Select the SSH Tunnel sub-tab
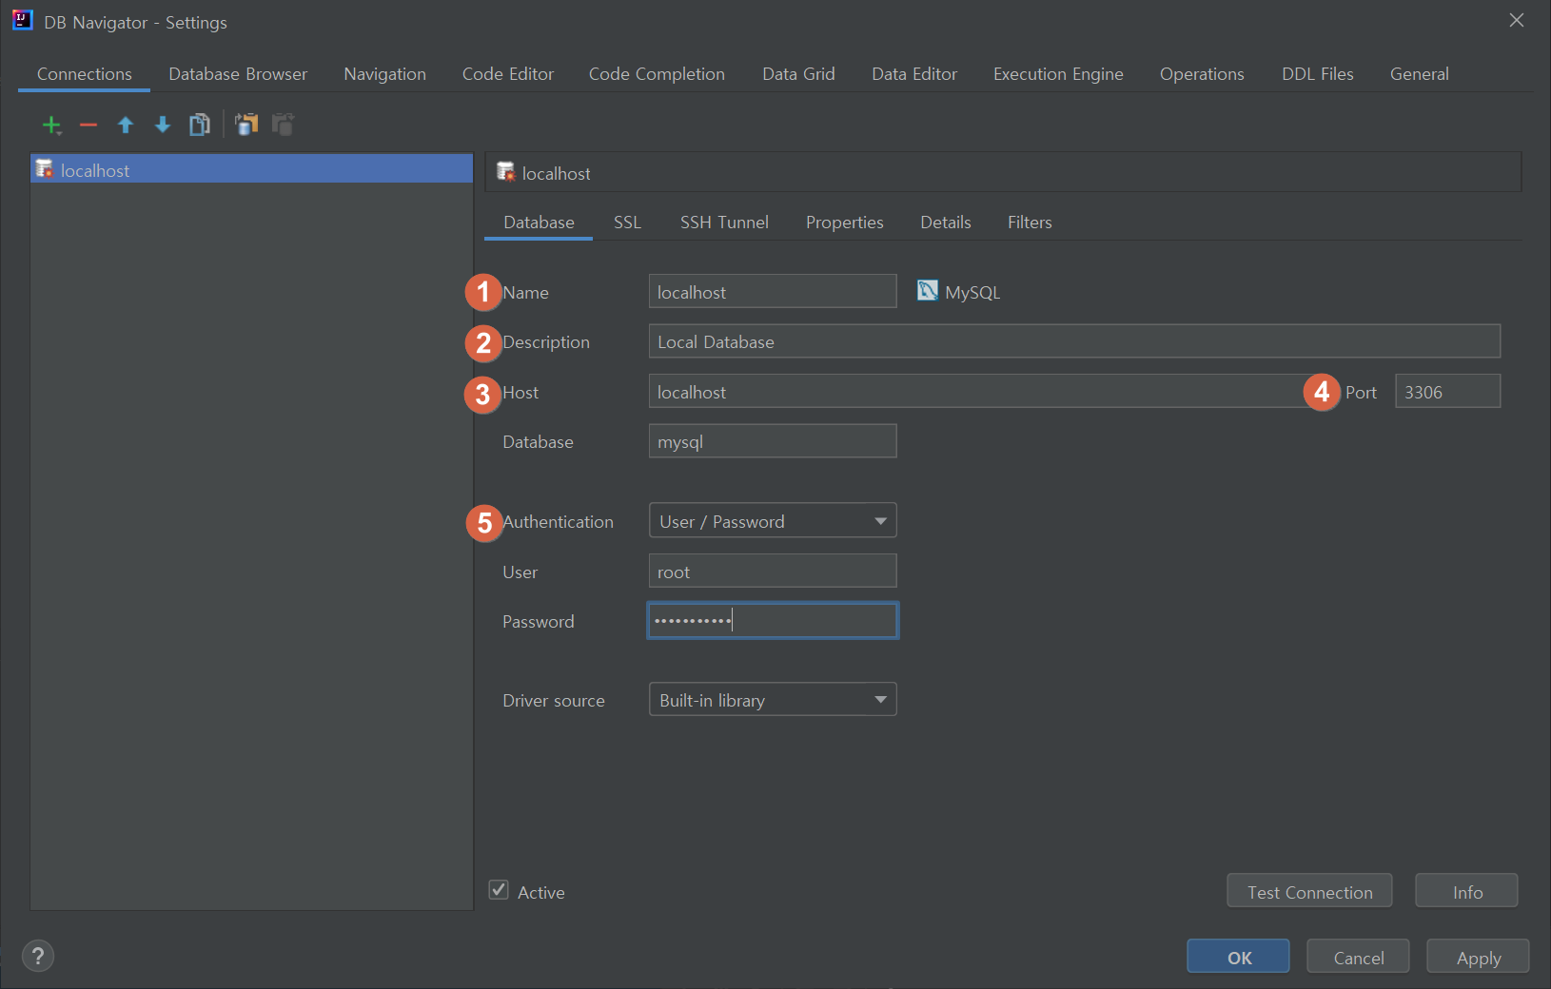Screen dimensions: 1551x989 coord(724,223)
